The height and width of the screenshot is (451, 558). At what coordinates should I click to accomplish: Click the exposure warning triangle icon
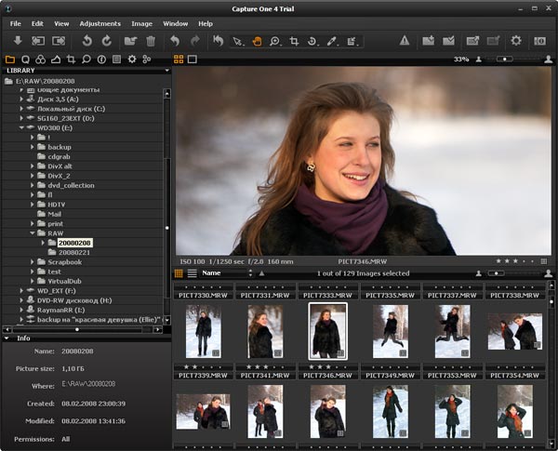click(x=405, y=41)
